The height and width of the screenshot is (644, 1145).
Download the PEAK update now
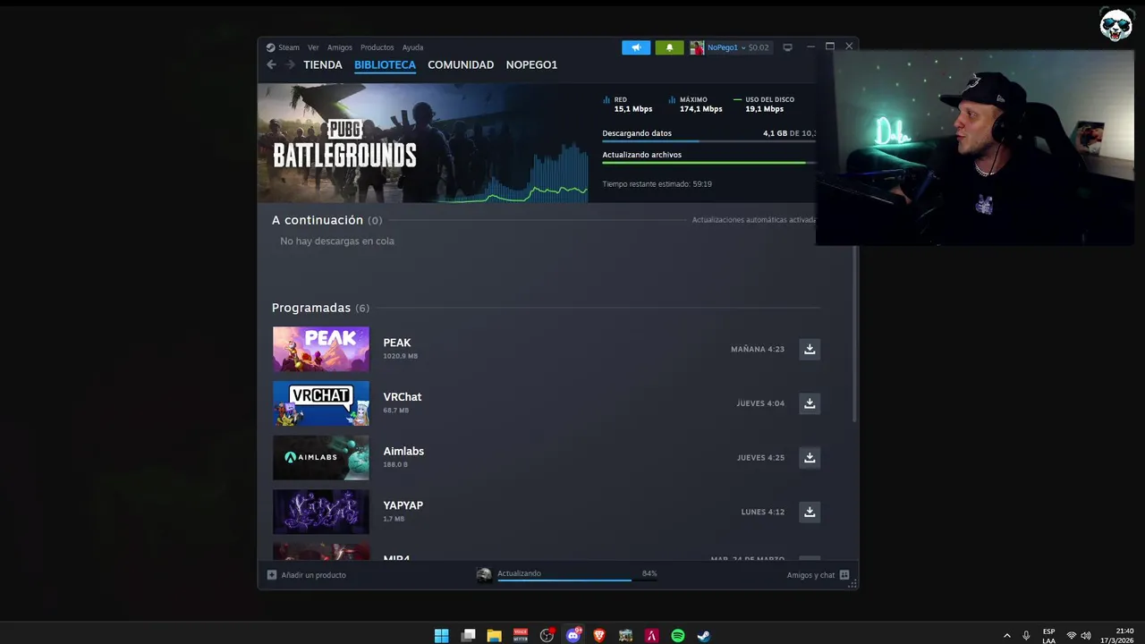(x=810, y=349)
